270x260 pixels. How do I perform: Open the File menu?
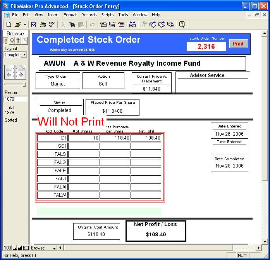tap(15, 15)
